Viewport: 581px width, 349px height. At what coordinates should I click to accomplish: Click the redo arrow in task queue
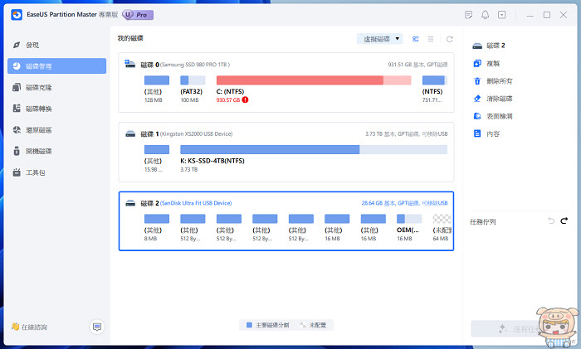pos(564,221)
